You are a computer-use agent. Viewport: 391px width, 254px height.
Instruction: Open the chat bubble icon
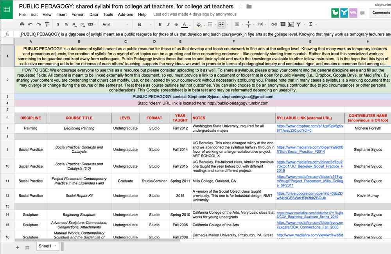click(x=362, y=13)
